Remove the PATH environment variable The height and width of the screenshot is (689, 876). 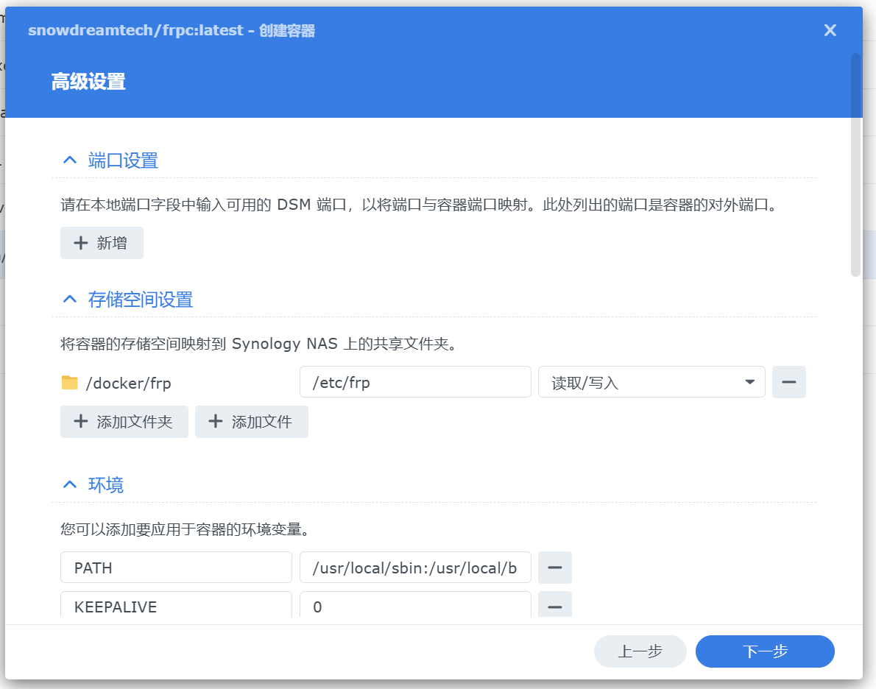point(555,568)
